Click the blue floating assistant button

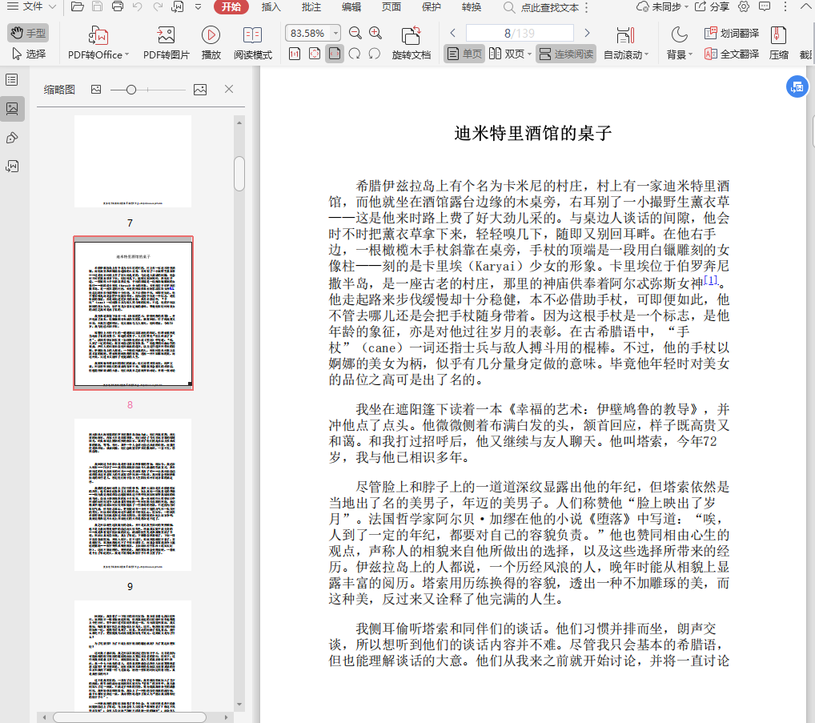coord(797,86)
